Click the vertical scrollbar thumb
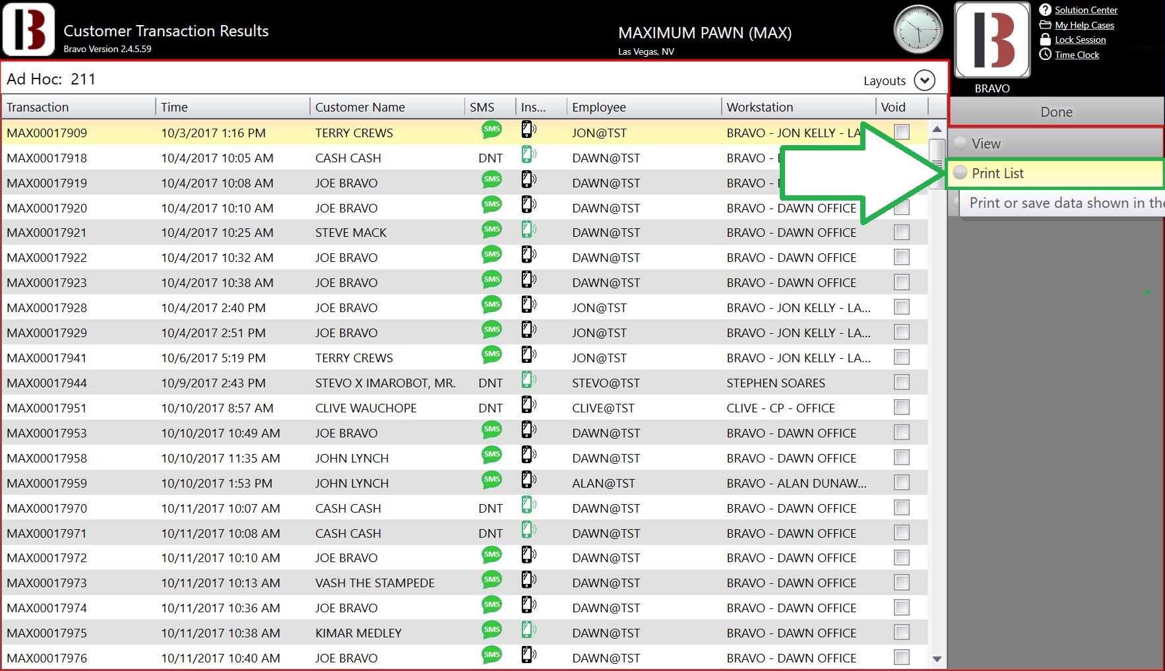1165x671 pixels. click(937, 164)
